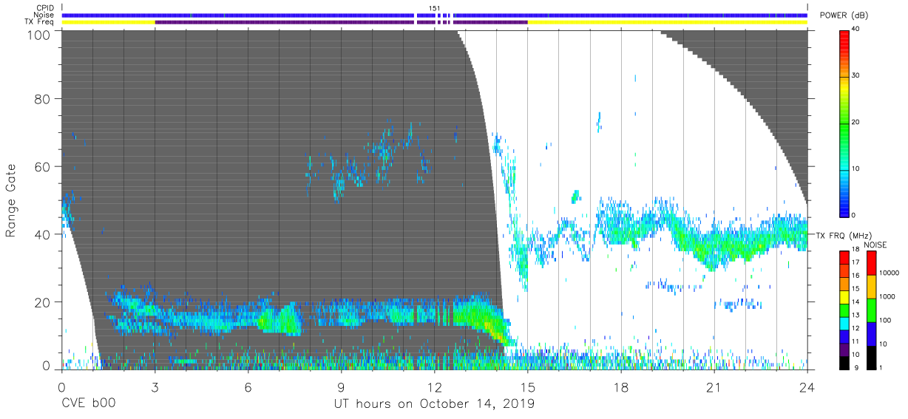908x419 pixels.
Task: Pick the purple segment of the TX FRQ scale
Action: [844, 350]
